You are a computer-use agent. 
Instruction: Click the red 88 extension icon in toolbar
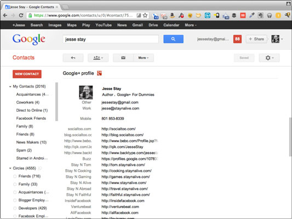243,15
